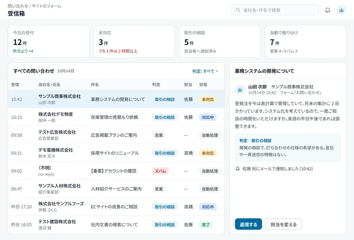Screen dimensions: 354x240
Task: Open the 今日の受付 12件 card
Action: click(48, 41)
